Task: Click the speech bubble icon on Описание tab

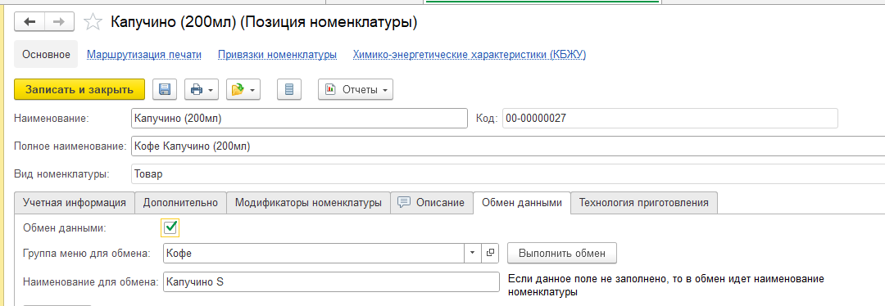Action: pos(403,202)
